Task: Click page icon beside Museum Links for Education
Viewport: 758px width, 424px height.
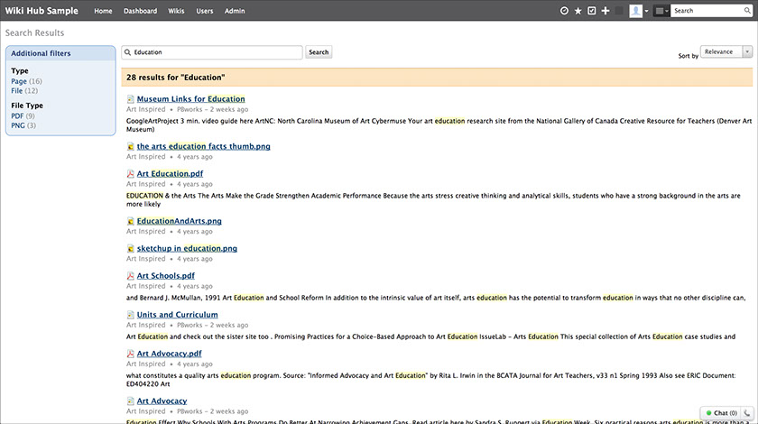Action: [130, 99]
